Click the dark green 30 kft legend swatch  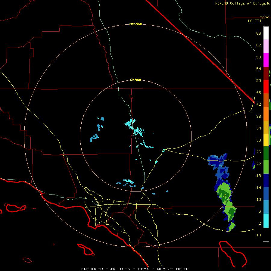tap(266, 153)
